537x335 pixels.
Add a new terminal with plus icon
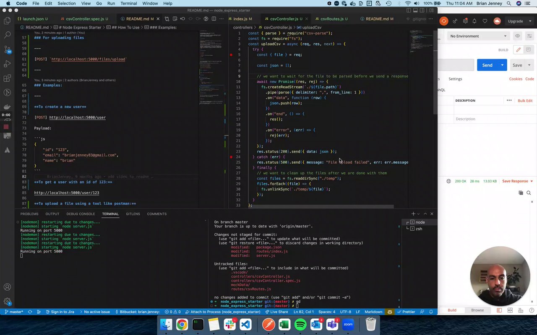tap(413, 214)
